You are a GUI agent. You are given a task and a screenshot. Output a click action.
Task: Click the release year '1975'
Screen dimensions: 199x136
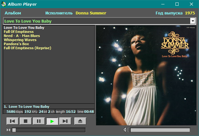(x=190, y=13)
